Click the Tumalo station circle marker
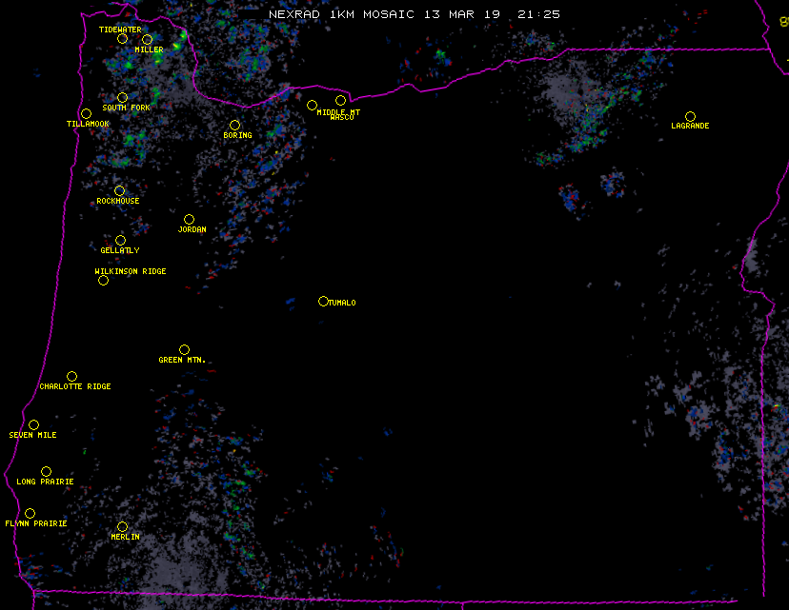The width and height of the screenshot is (789, 610). tap(323, 302)
